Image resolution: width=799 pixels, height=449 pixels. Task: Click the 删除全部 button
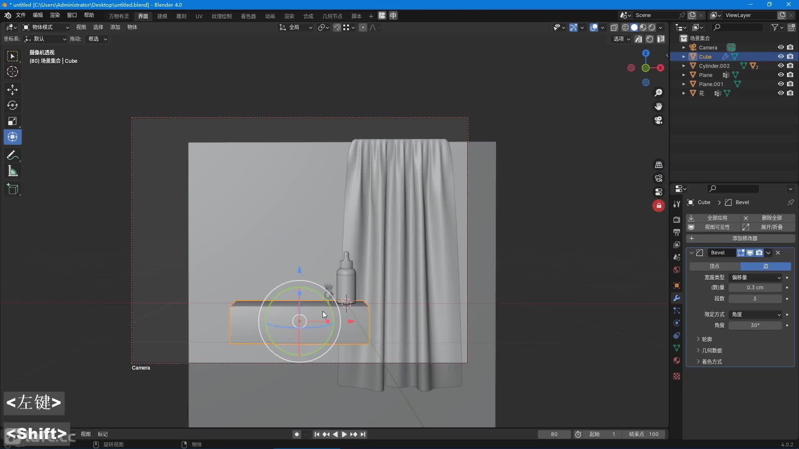(x=768, y=218)
